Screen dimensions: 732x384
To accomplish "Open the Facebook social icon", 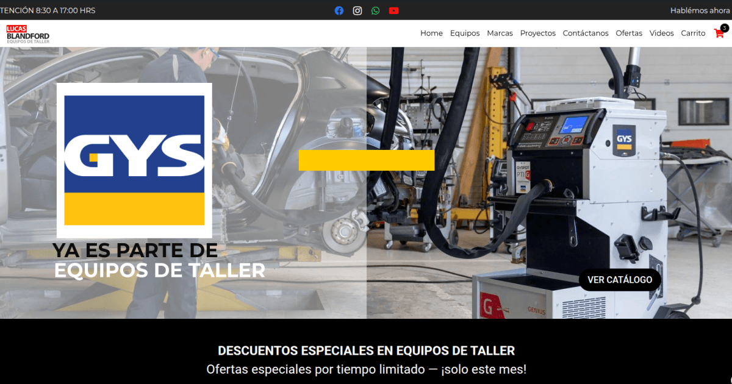I will coord(339,10).
